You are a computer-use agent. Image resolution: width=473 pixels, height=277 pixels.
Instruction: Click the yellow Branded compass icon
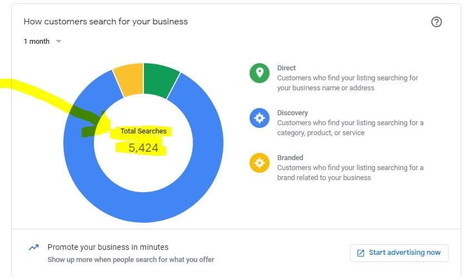click(x=260, y=163)
